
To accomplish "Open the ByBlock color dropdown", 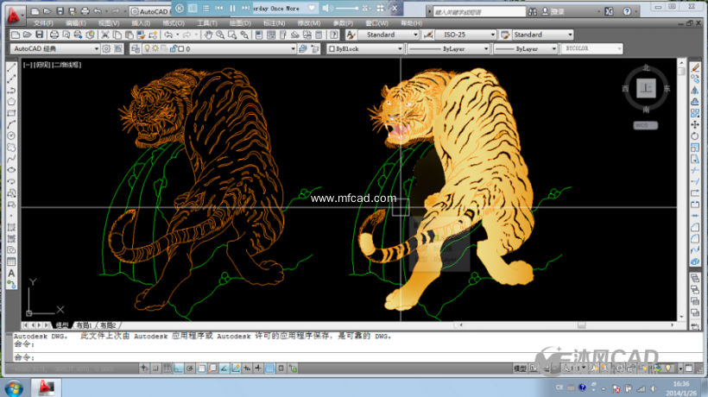I will (x=365, y=48).
